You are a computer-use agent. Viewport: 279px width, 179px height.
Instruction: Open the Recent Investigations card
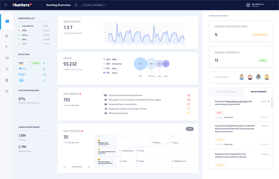pos(241,31)
